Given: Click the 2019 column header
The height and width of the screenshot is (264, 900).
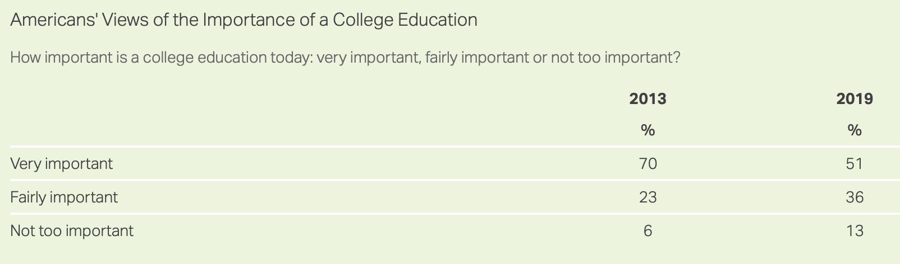Looking at the screenshot, I should pyautogui.click(x=855, y=99).
